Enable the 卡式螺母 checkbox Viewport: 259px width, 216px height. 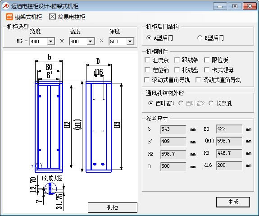207,70
